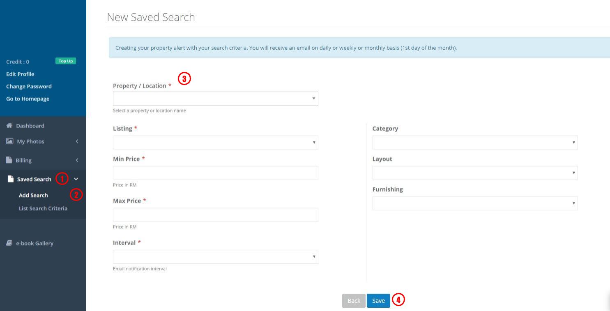610x311 pixels.
Task: Click the Dashboard home icon
Action: coord(9,126)
